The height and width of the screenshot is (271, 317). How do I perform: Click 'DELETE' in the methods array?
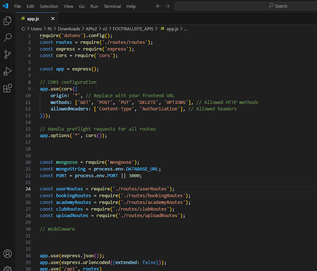[x=148, y=102]
